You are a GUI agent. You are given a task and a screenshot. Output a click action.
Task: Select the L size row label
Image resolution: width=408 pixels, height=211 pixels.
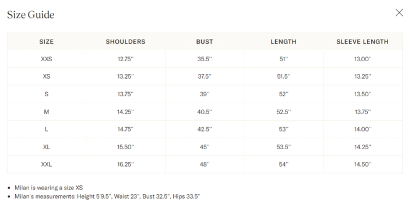pyautogui.click(x=46, y=129)
